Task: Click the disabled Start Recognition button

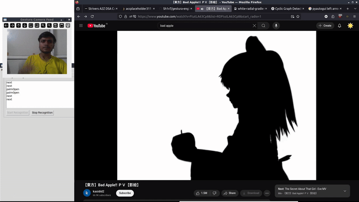Action: point(18,113)
